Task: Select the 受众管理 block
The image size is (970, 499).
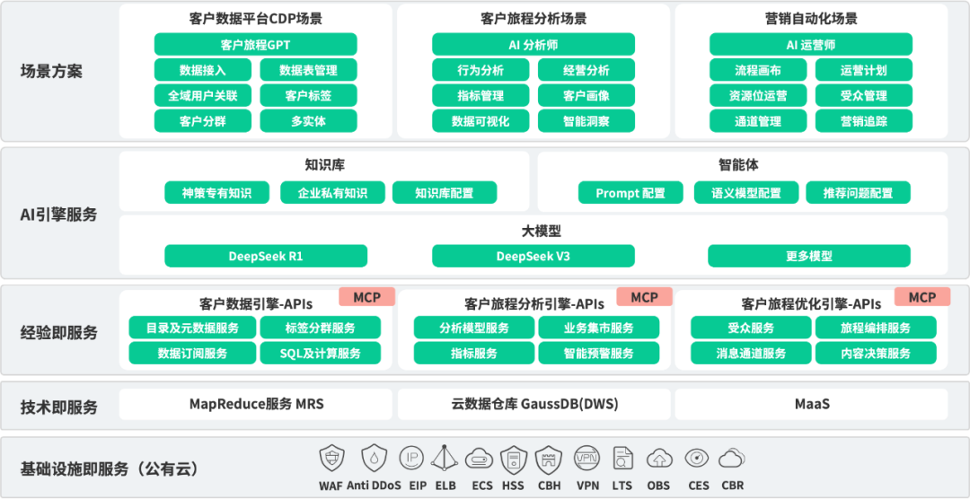Action: pos(864,95)
